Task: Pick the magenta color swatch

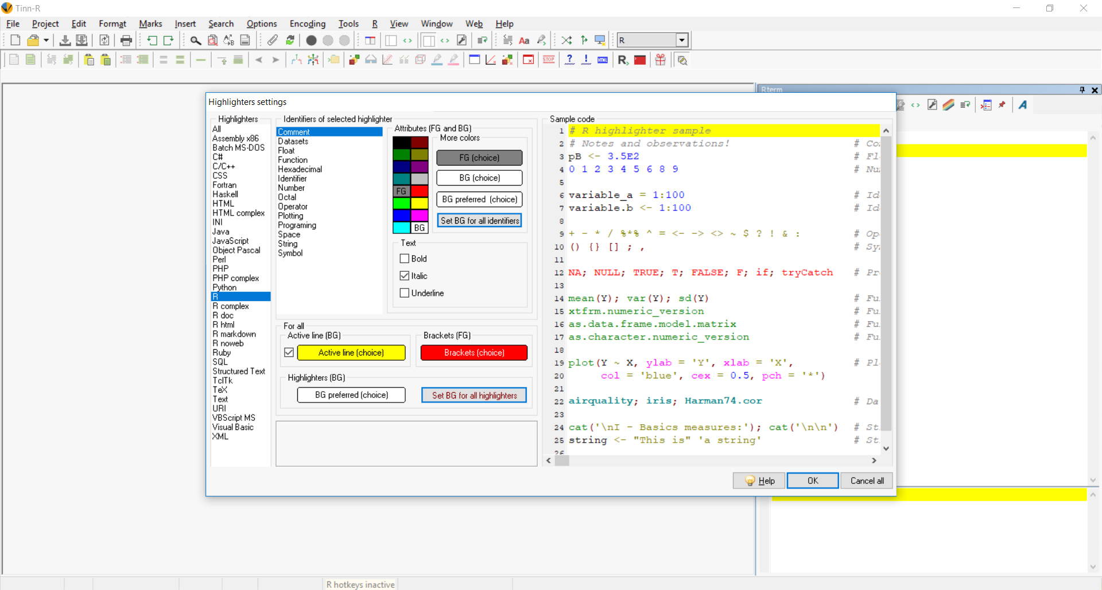Action: 420,216
